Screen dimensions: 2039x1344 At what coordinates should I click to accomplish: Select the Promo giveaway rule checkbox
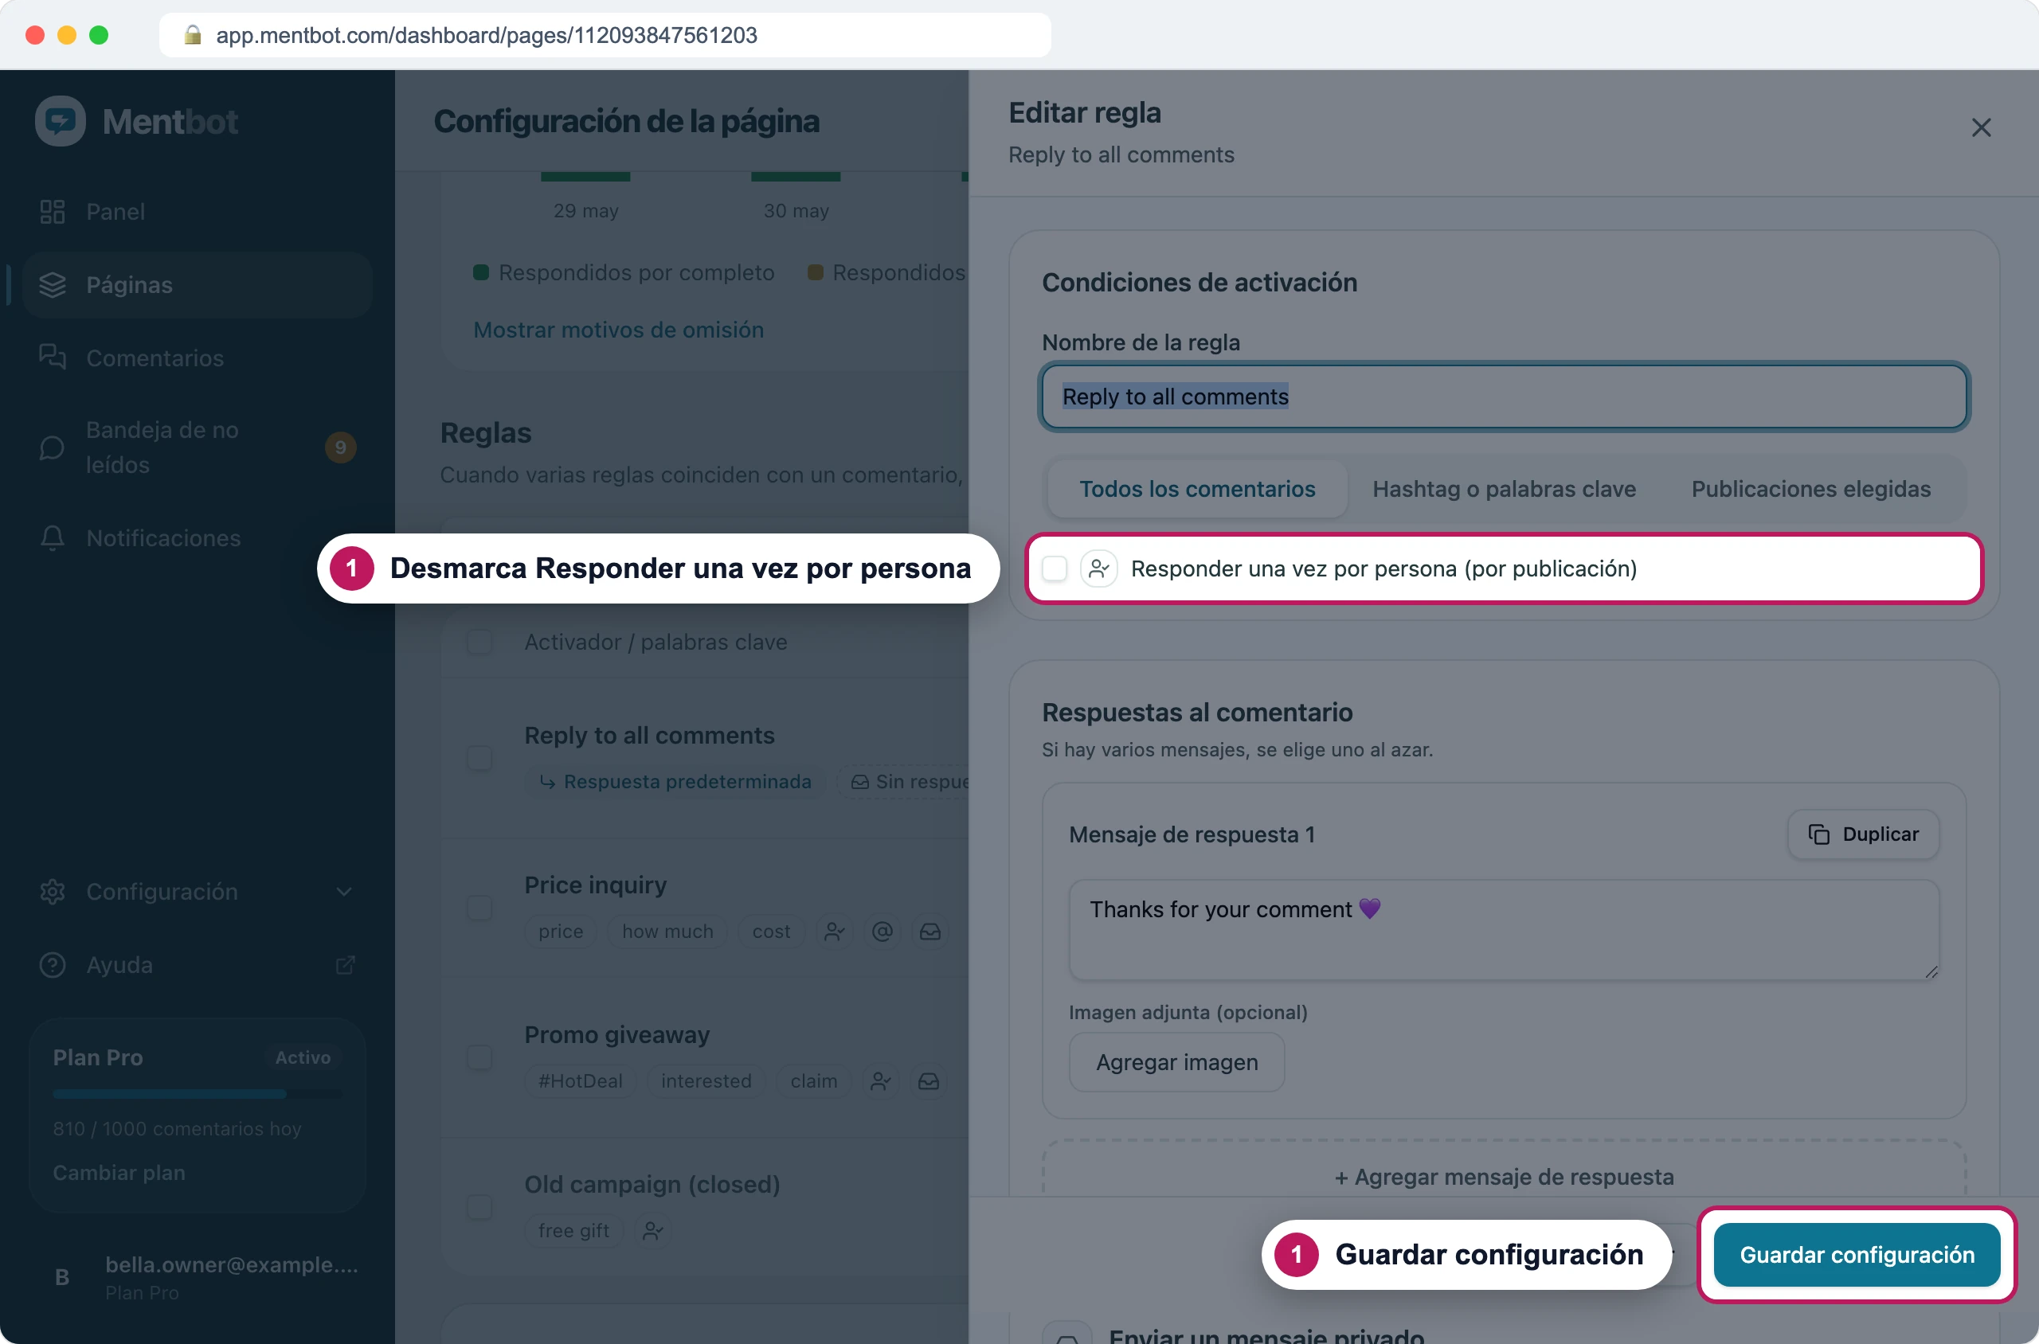tap(479, 1057)
